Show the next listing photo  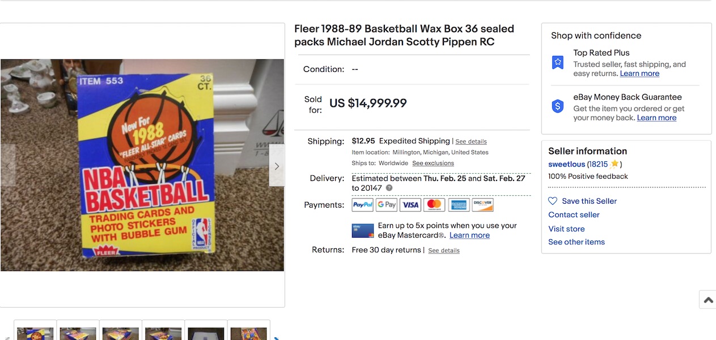(277, 166)
